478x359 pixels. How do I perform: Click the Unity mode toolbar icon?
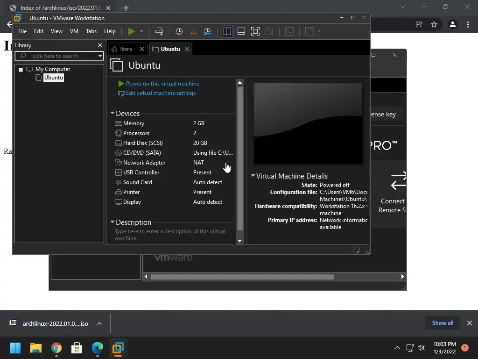[x=269, y=31]
